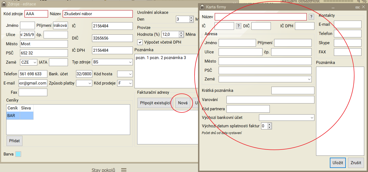
Task: Open the Typ zdroje dropdown
Action: (x=112, y=62)
